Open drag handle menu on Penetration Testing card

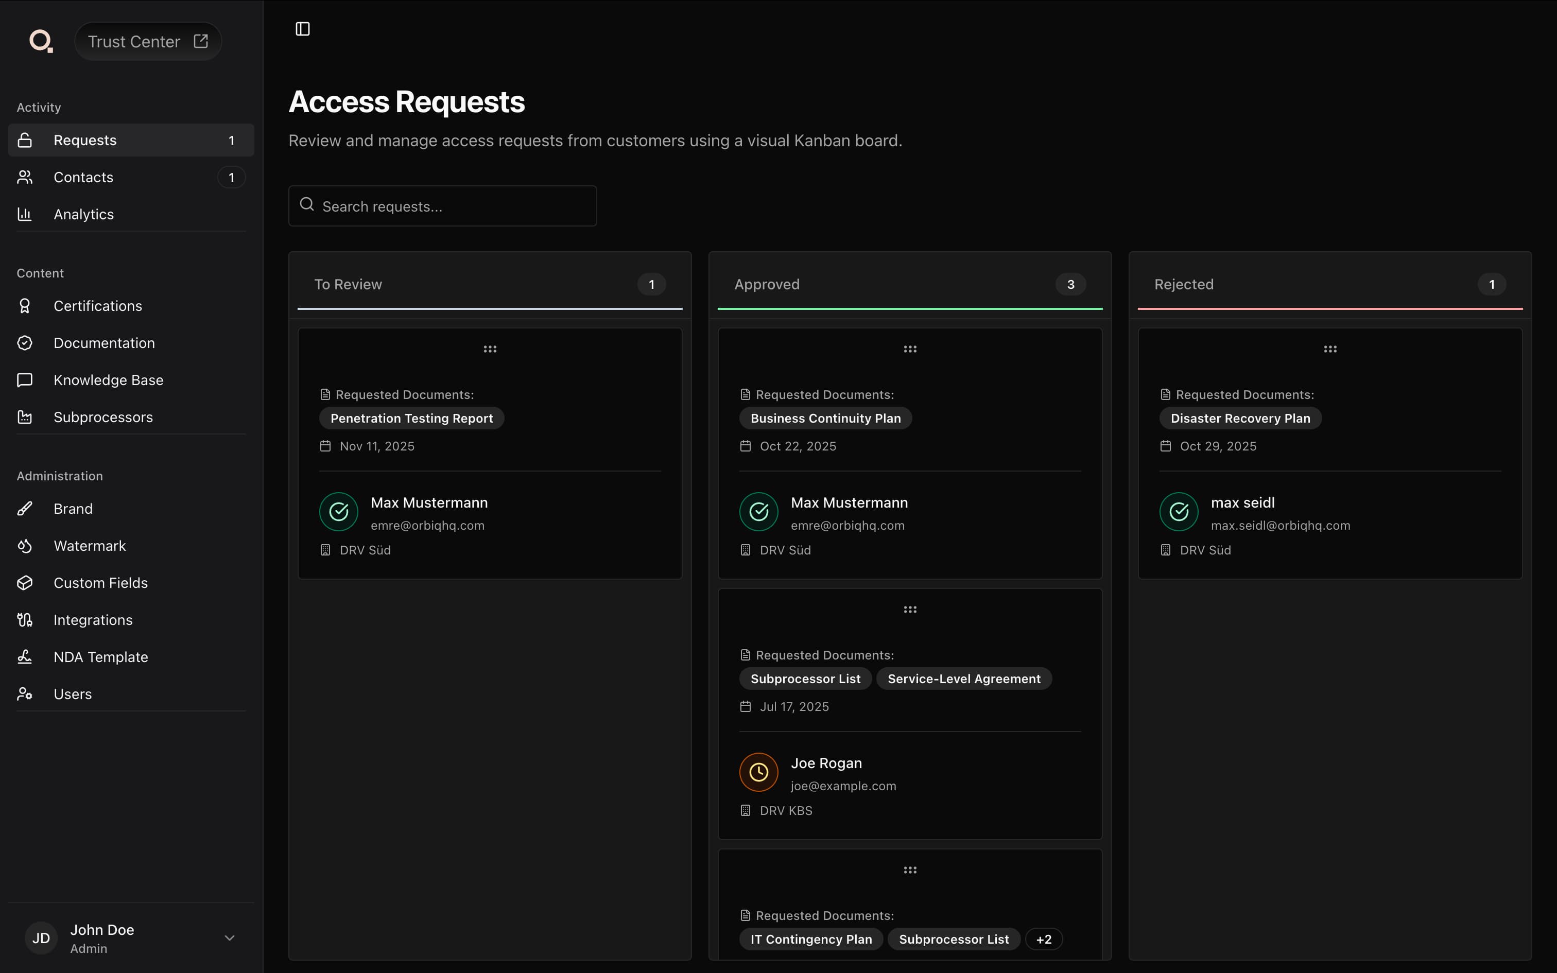(x=490, y=350)
